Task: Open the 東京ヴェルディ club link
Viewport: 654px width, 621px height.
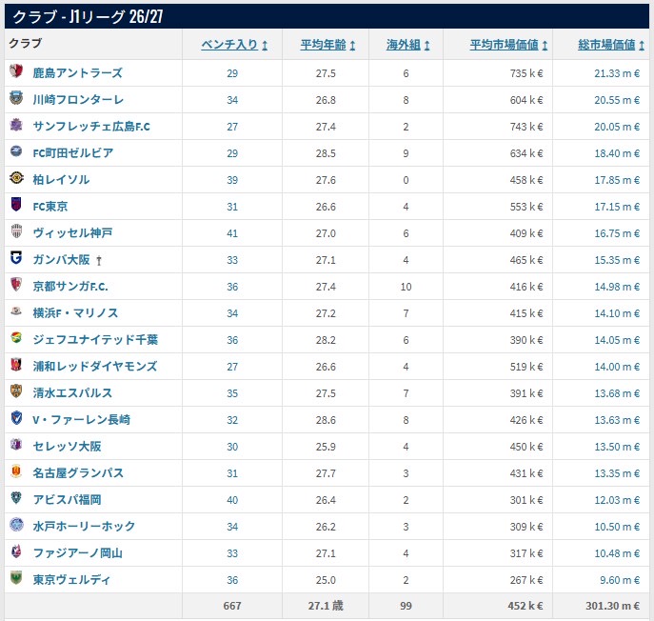Action: tap(71, 580)
